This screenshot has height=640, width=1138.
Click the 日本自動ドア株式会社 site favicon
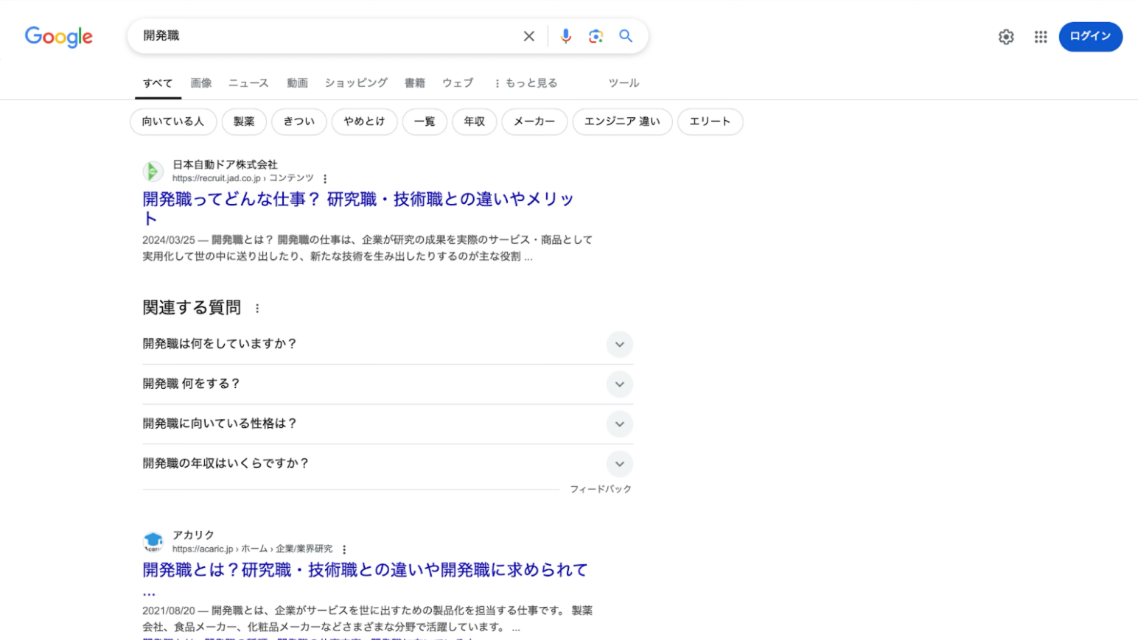click(153, 172)
